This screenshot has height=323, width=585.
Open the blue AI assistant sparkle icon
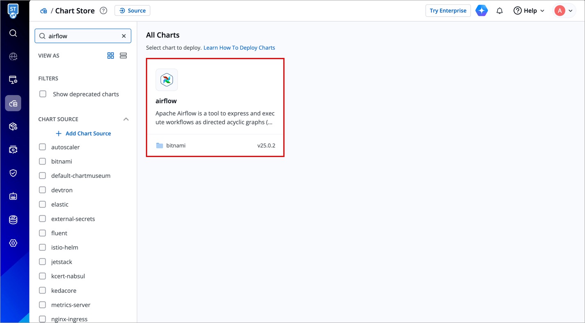(482, 11)
